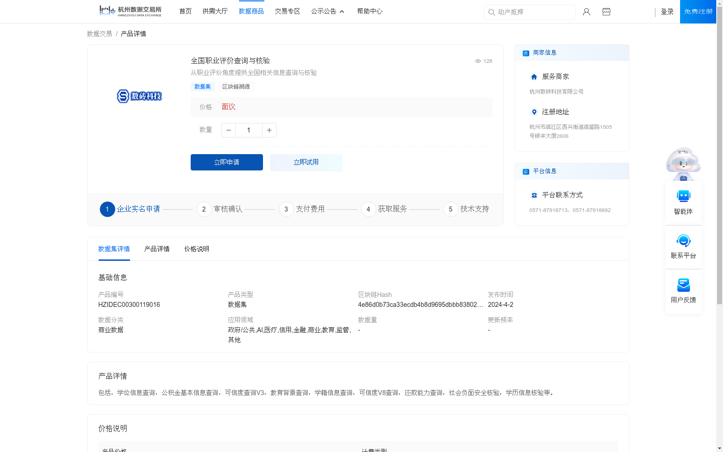Increase quantity with the plus button
723x452 pixels.
(x=269, y=130)
